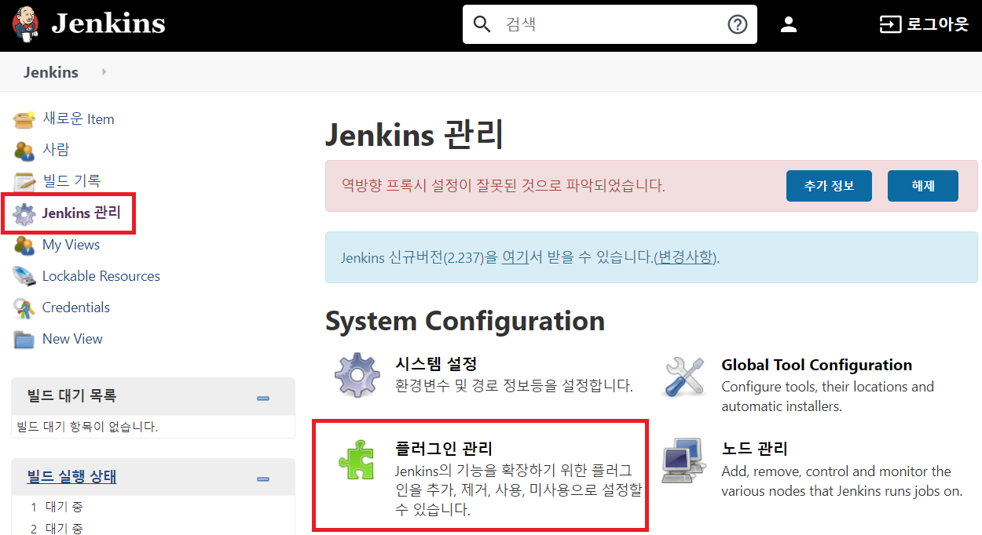Open search help question mark icon
982x535 pixels.
[x=737, y=24]
